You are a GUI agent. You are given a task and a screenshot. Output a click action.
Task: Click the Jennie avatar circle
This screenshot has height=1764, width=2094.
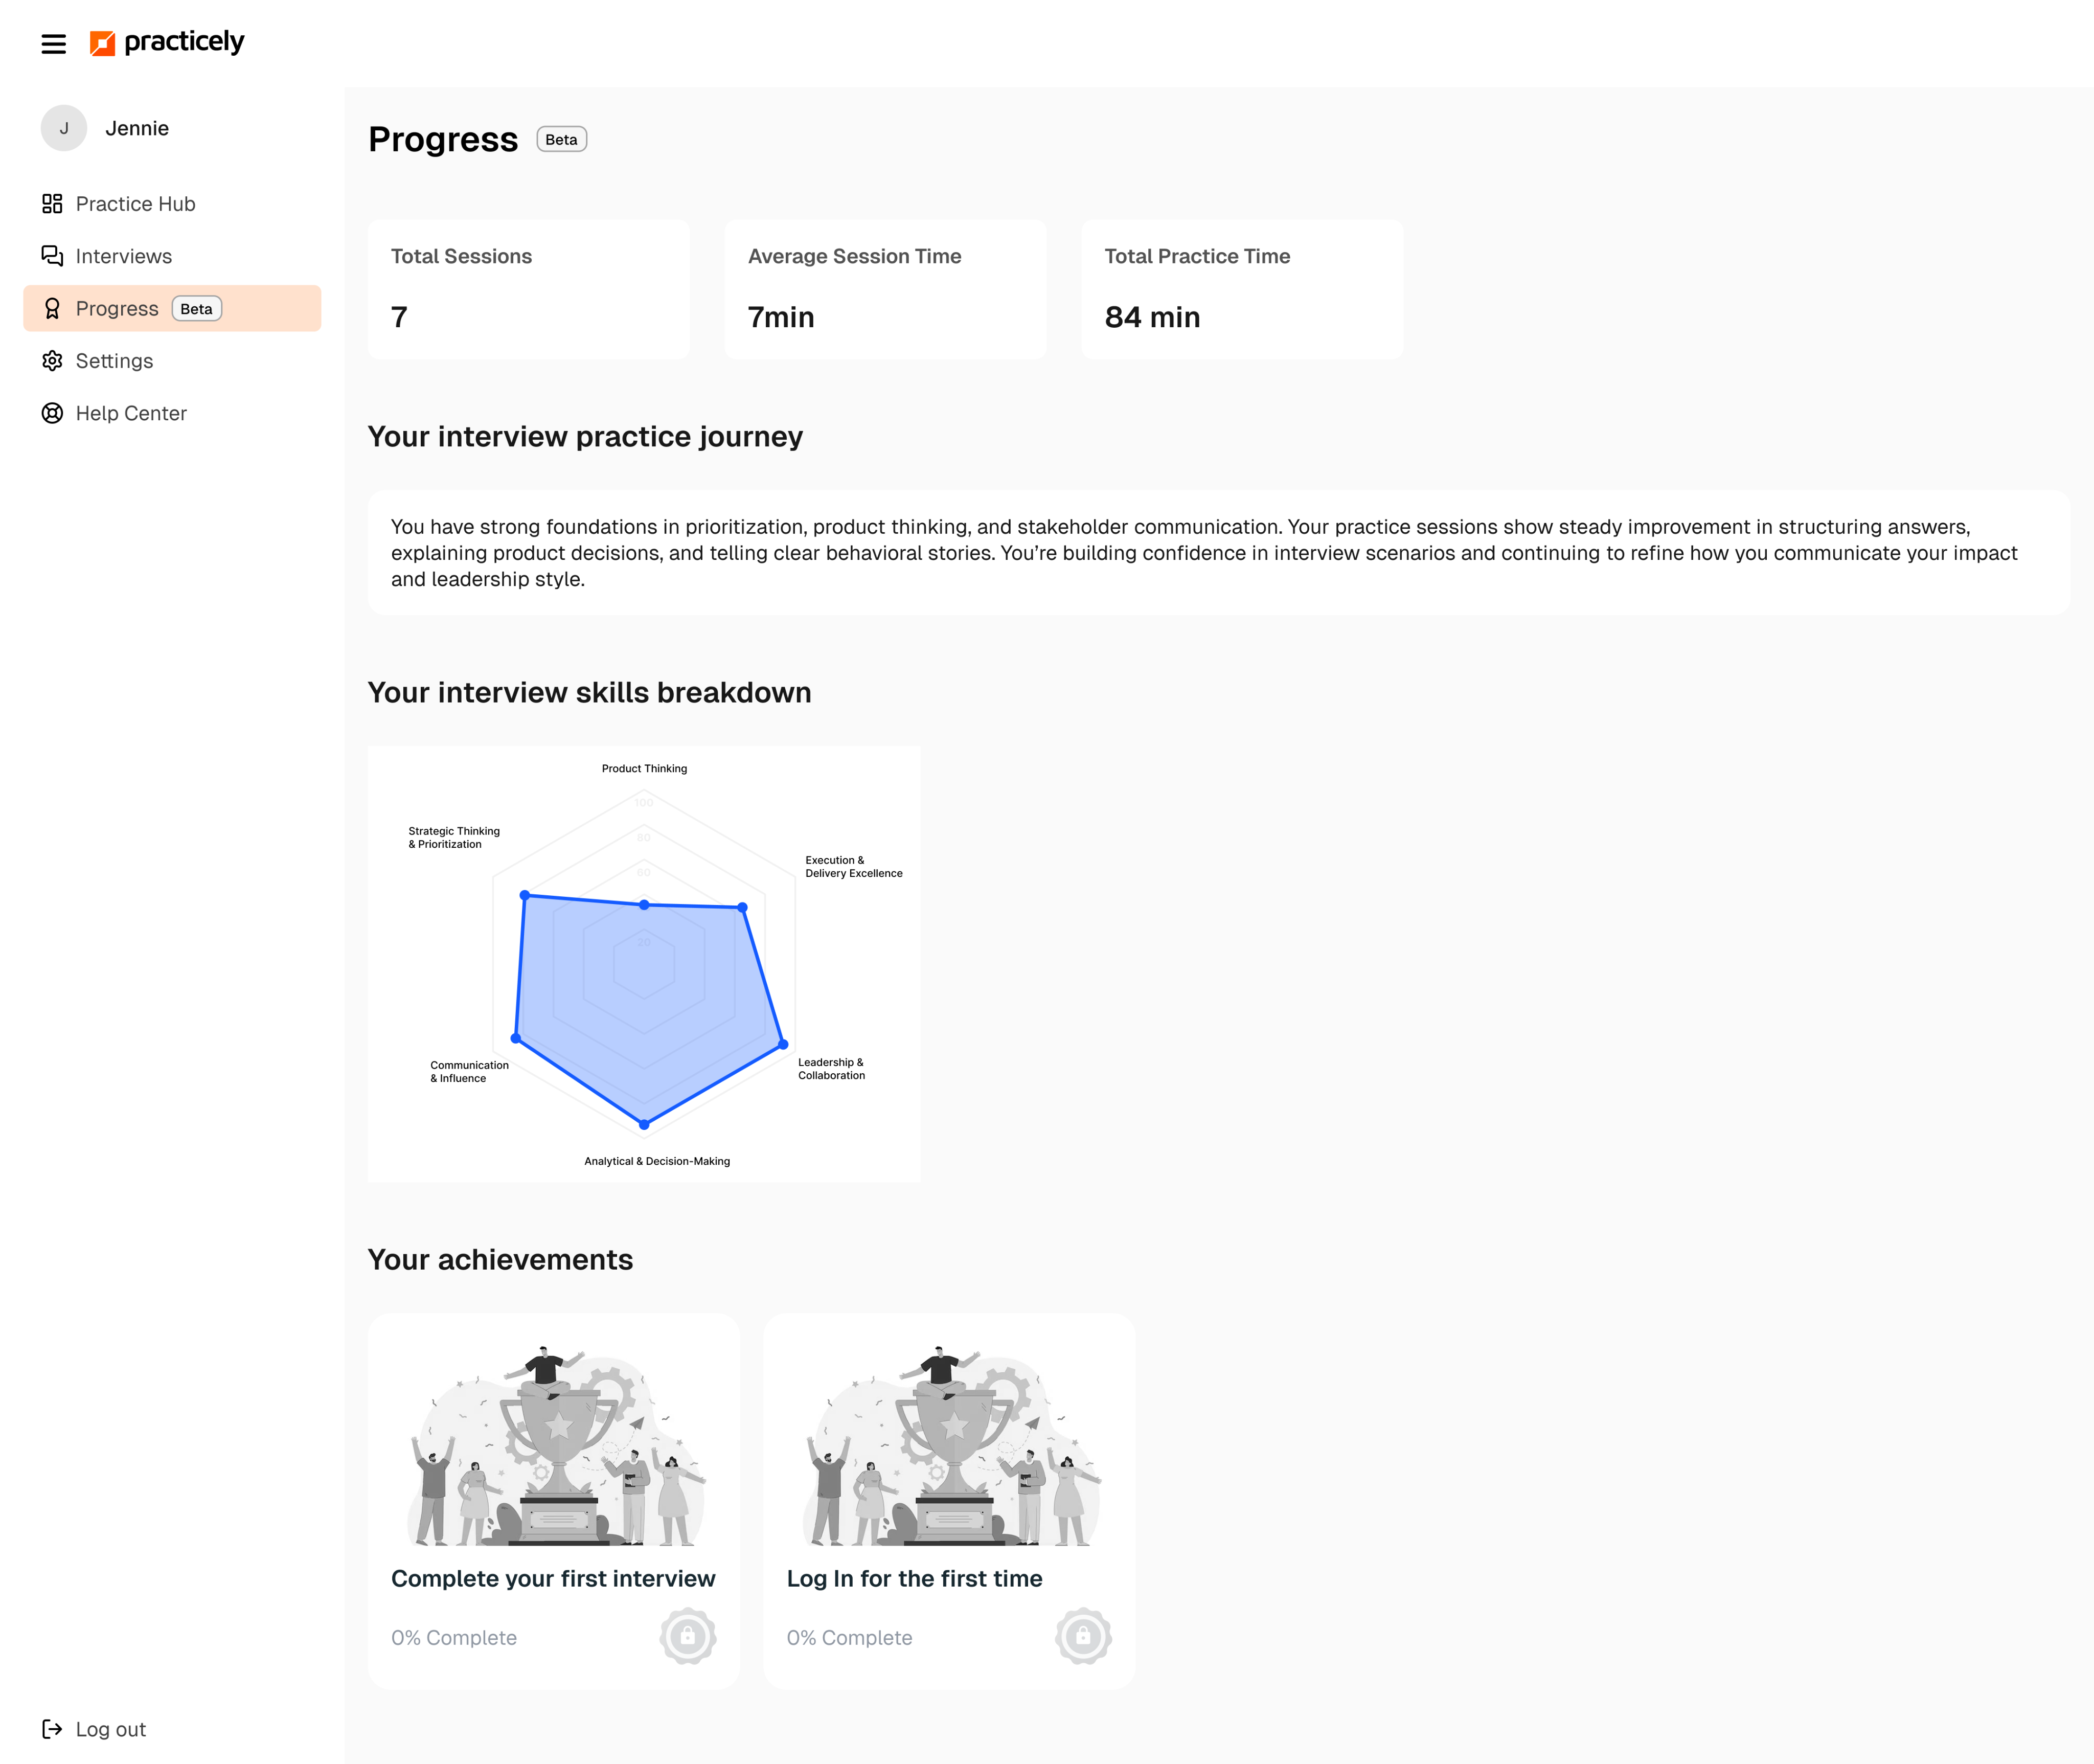pyautogui.click(x=64, y=128)
